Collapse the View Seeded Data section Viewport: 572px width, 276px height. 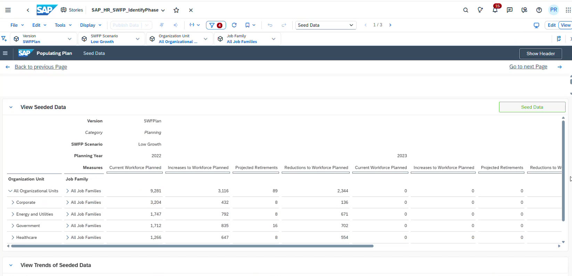11,107
